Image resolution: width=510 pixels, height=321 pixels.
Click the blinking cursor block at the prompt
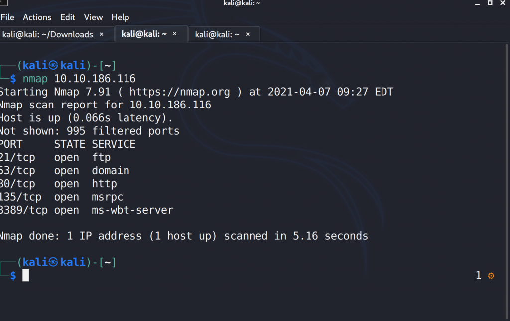25,275
